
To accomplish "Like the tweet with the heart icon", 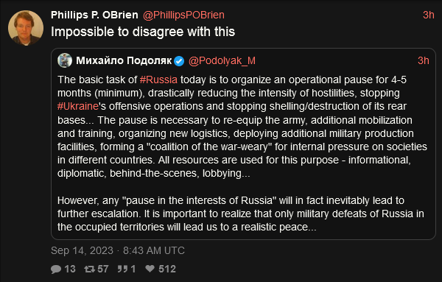I will tap(150, 269).
